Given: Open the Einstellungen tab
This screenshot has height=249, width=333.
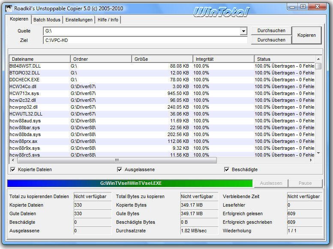Looking at the screenshot, I should click(79, 20).
